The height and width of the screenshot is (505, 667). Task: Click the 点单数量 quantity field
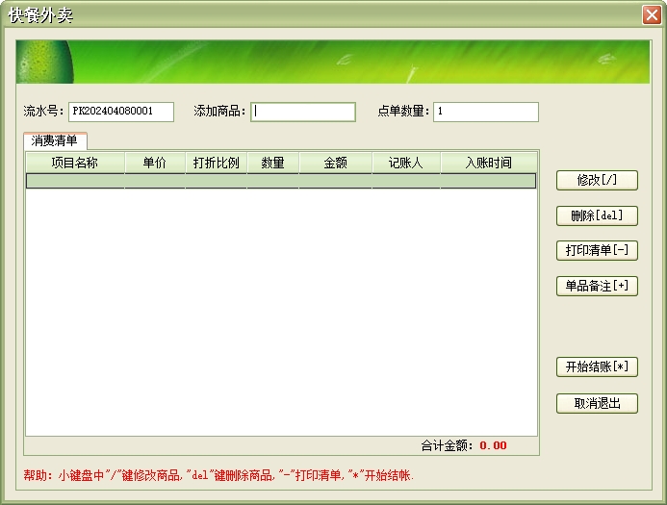coord(485,112)
